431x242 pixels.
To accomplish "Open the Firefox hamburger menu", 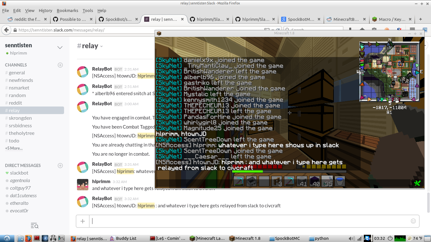I will click(x=412, y=29).
